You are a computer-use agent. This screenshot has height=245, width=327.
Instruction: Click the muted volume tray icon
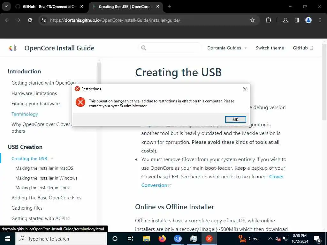[278, 239]
